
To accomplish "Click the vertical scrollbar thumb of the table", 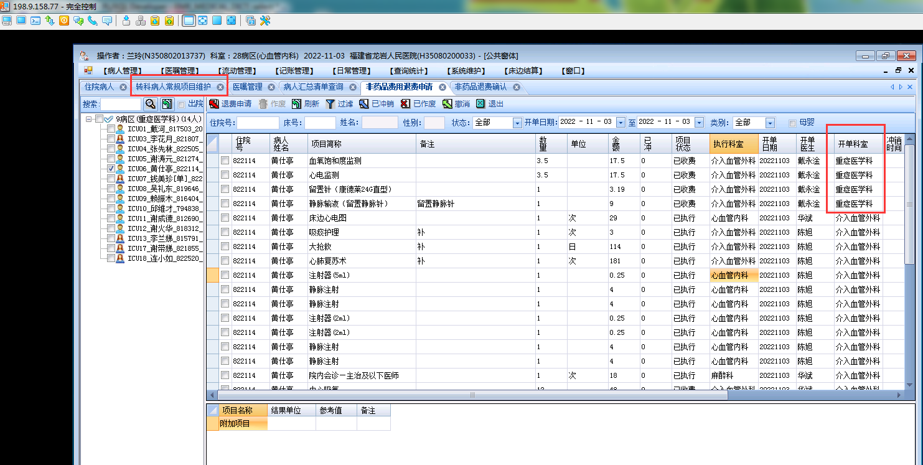I will pos(910,204).
